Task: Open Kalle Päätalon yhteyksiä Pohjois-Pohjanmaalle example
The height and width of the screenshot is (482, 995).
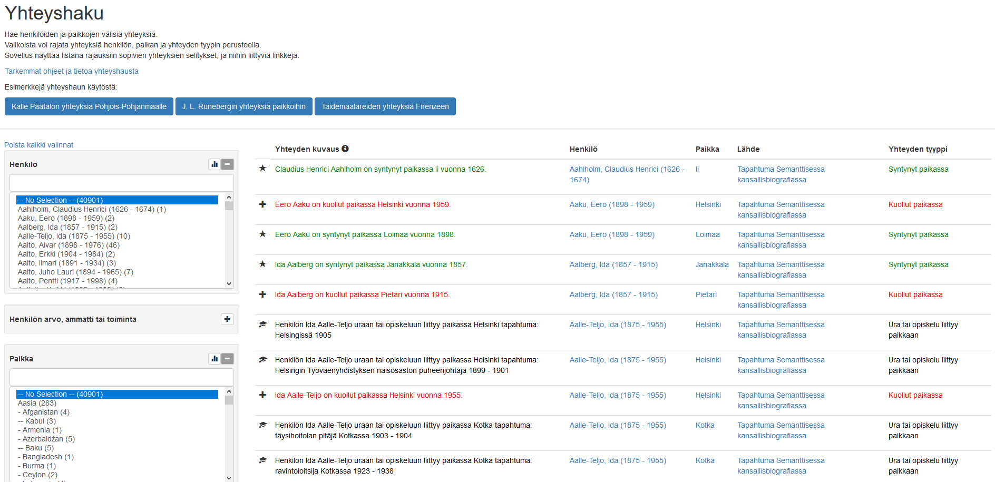Action: pyautogui.click(x=89, y=106)
